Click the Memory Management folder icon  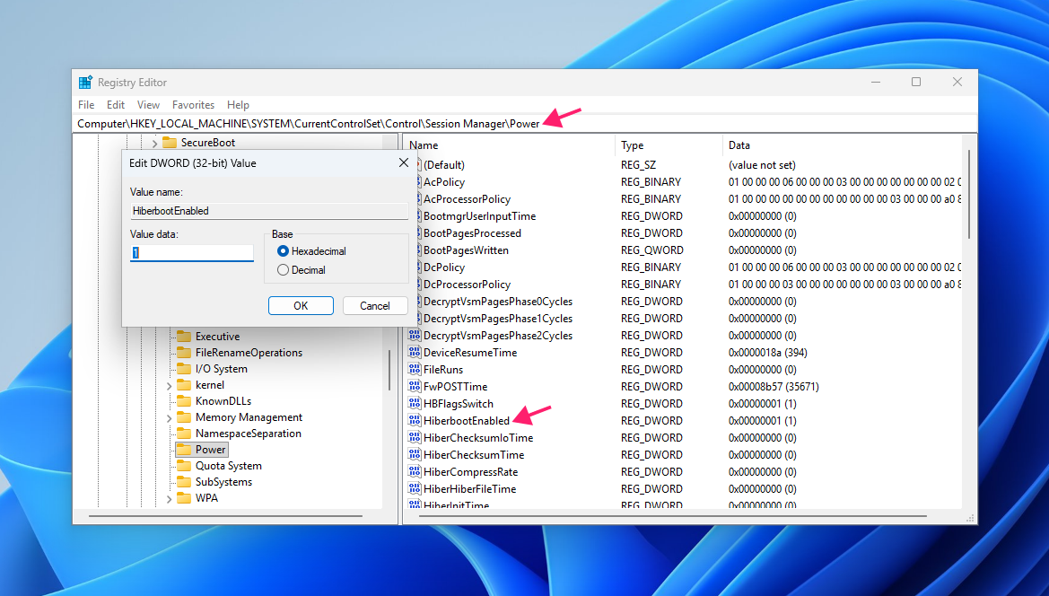tap(183, 416)
